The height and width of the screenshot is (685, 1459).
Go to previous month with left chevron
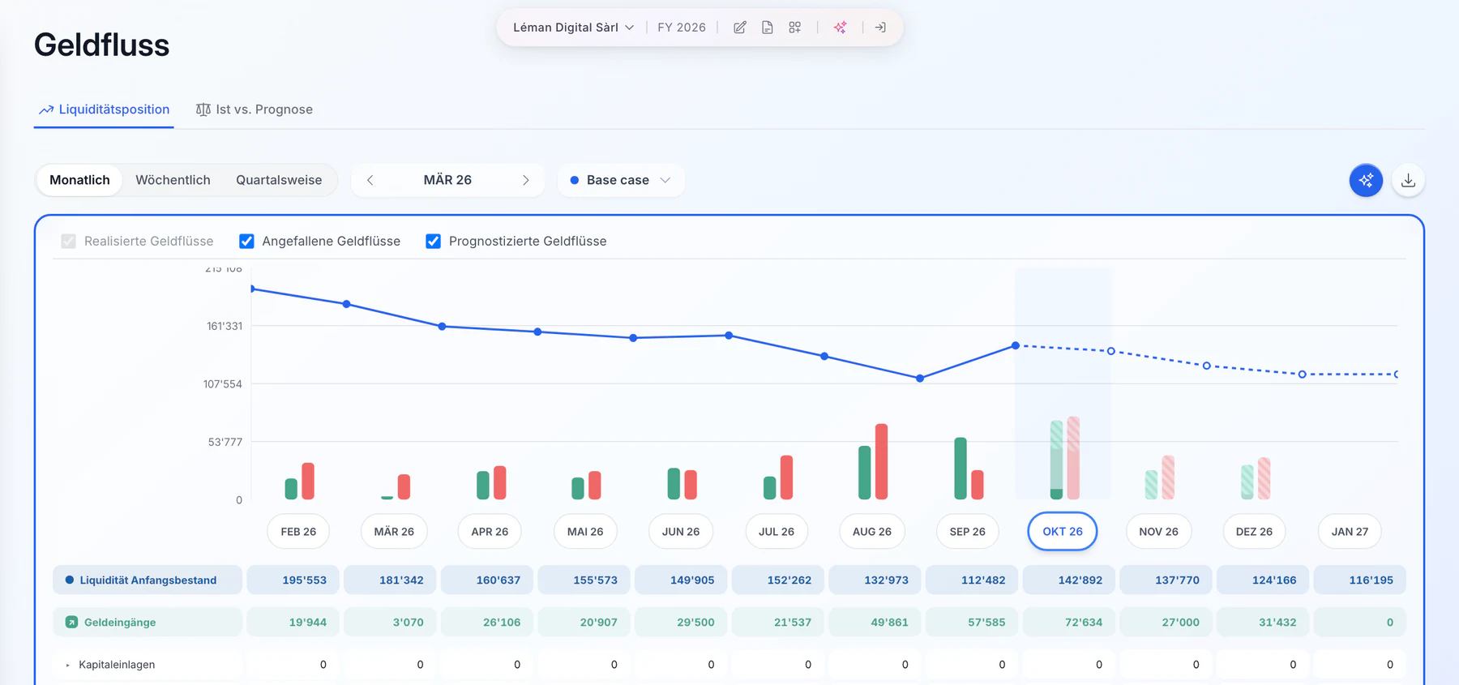[x=370, y=180]
